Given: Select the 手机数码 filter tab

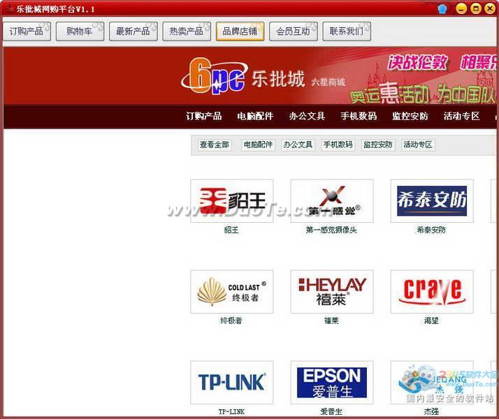Looking at the screenshot, I should [x=338, y=145].
